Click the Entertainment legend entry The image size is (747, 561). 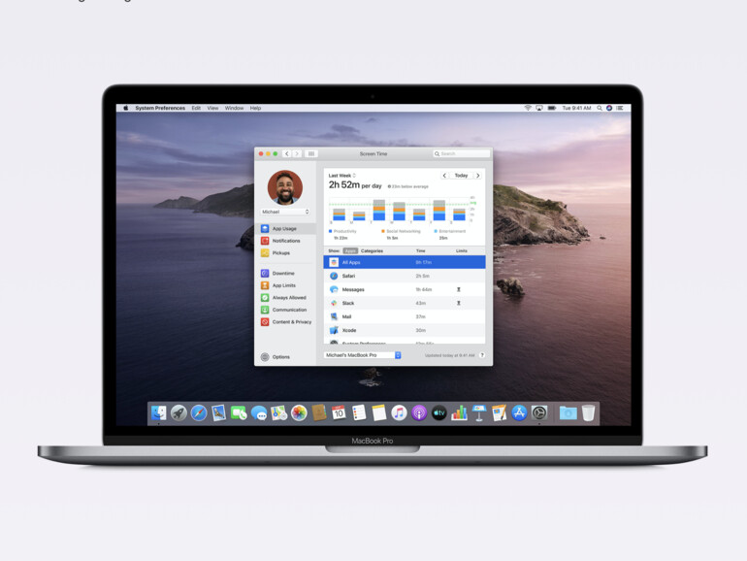pos(450,231)
